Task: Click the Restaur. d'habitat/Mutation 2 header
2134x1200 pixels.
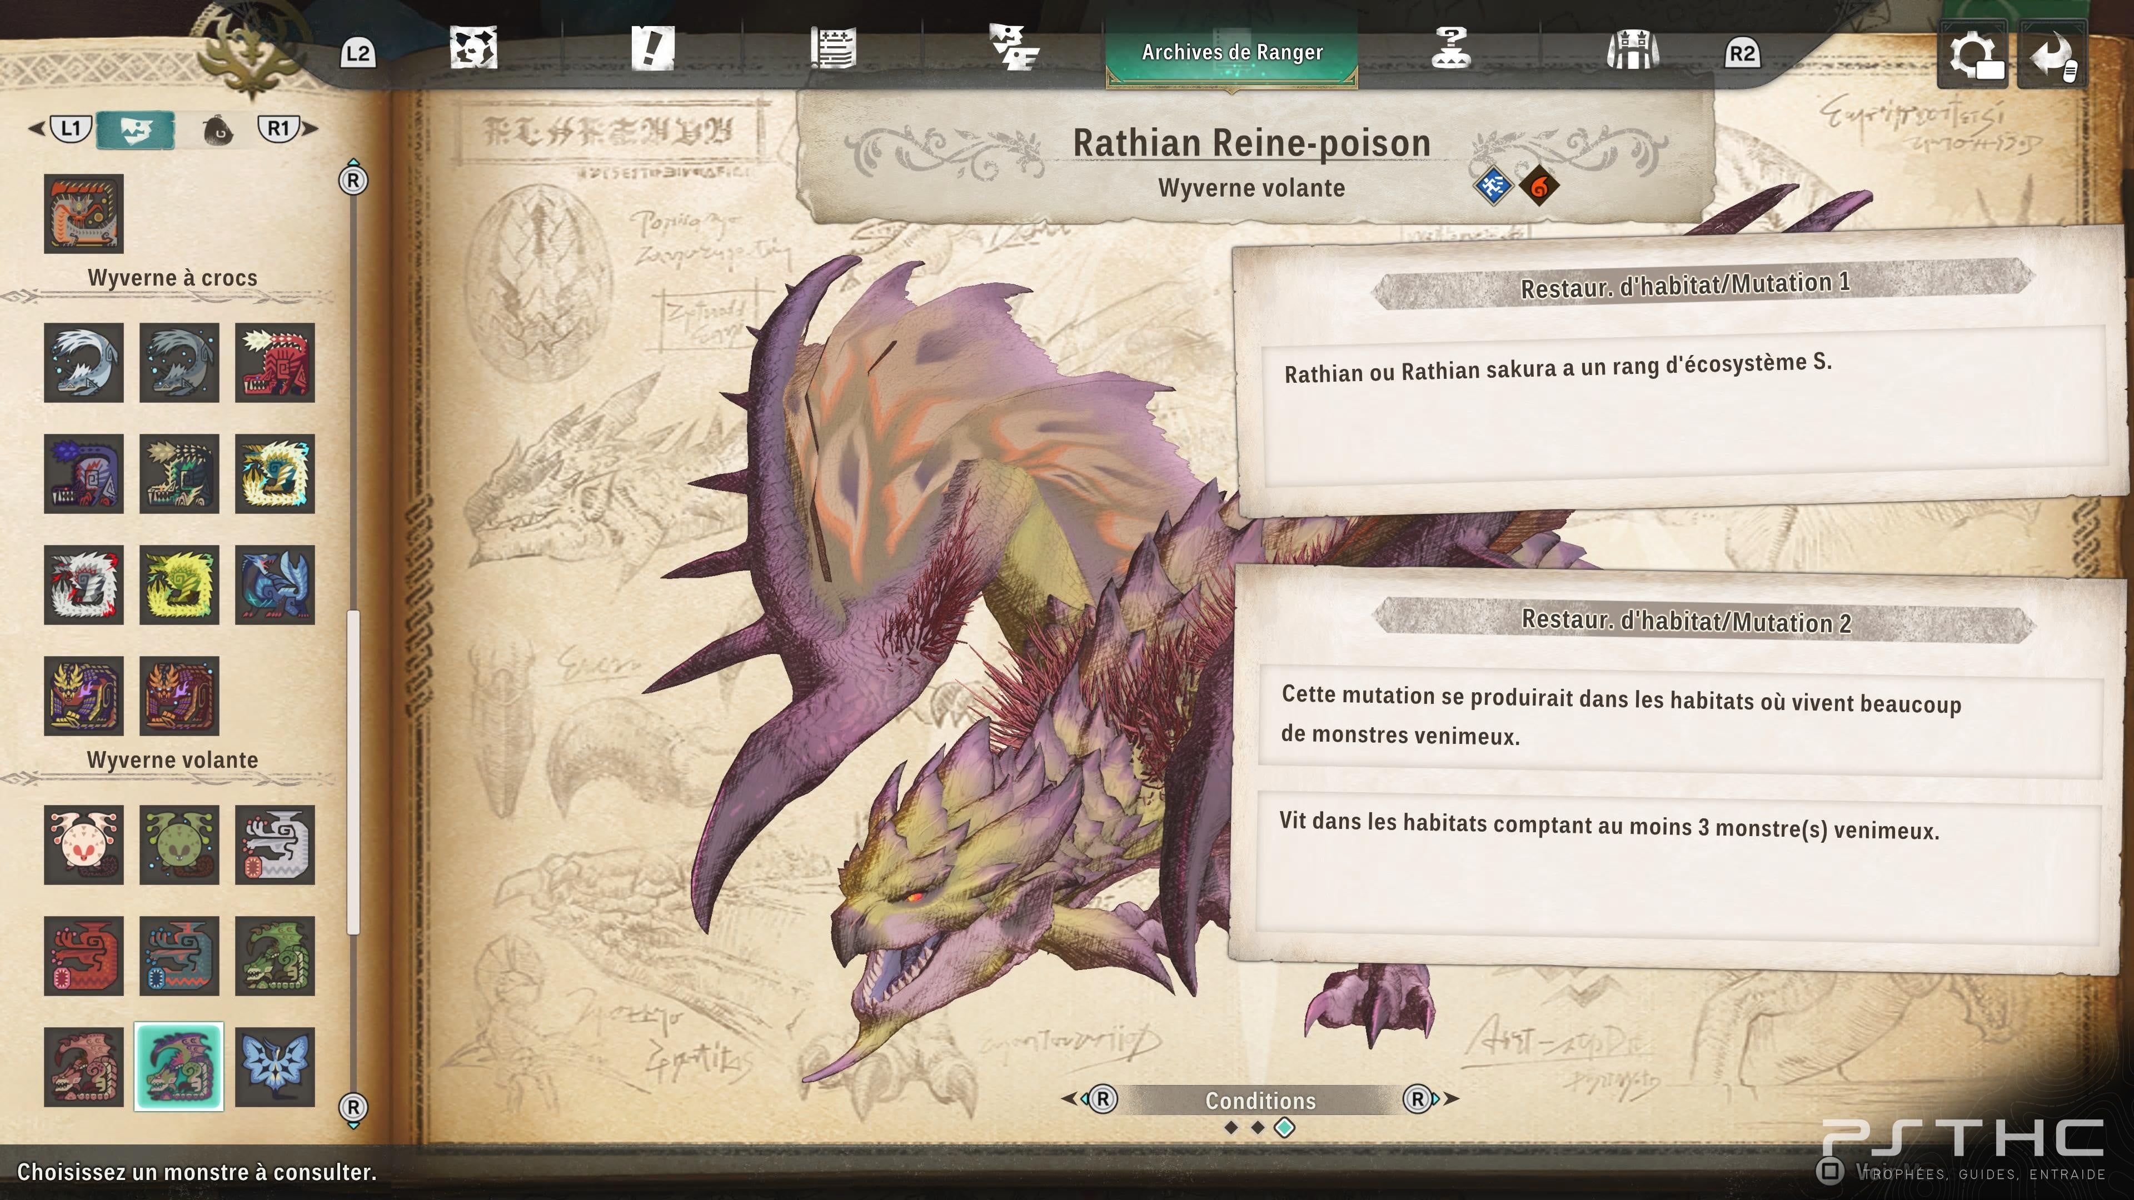Action: [1686, 621]
